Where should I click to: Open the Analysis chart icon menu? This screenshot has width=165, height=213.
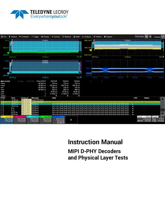83,37
